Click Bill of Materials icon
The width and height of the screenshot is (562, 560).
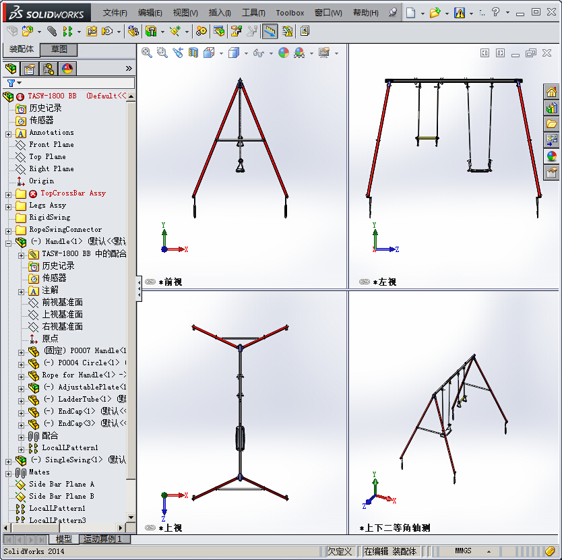pyautogui.click(x=218, y=31)
